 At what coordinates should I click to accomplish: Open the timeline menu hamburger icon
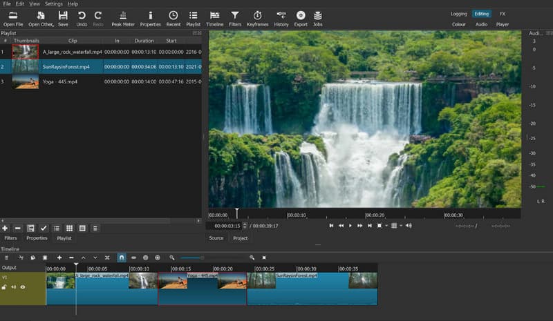coord(6,257)
